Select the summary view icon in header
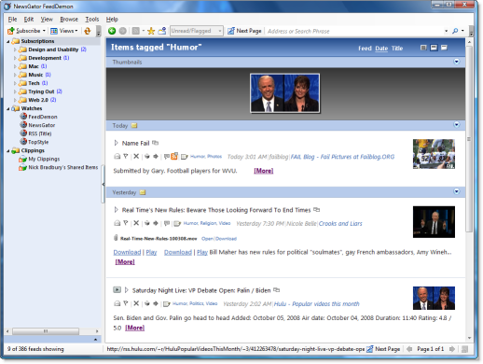Screen dimensions: 483x364 click(x=434, y=48)
